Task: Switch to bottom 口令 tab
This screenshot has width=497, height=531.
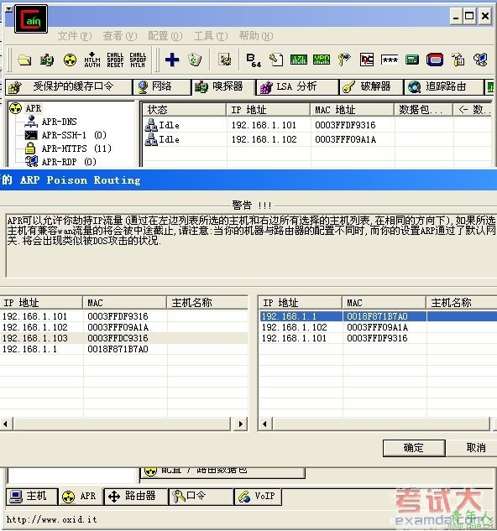Action: [x=201, y=496]
